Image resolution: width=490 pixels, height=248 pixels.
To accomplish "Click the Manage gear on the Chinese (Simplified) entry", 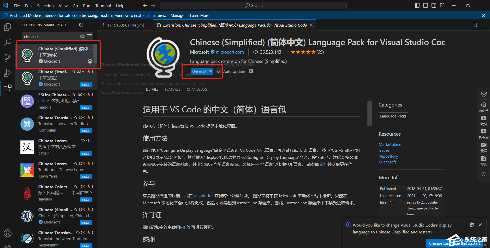I will pyautogui.click(x=90, y=61).
